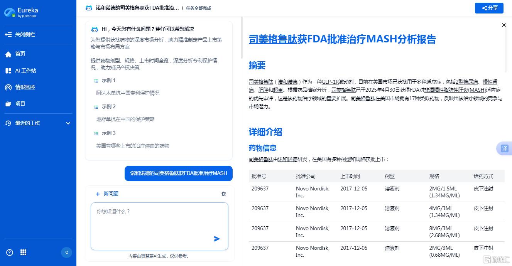Click the 示例 2 list icon
The height and width of the screenshot is (266, 512).
[96, 107]
